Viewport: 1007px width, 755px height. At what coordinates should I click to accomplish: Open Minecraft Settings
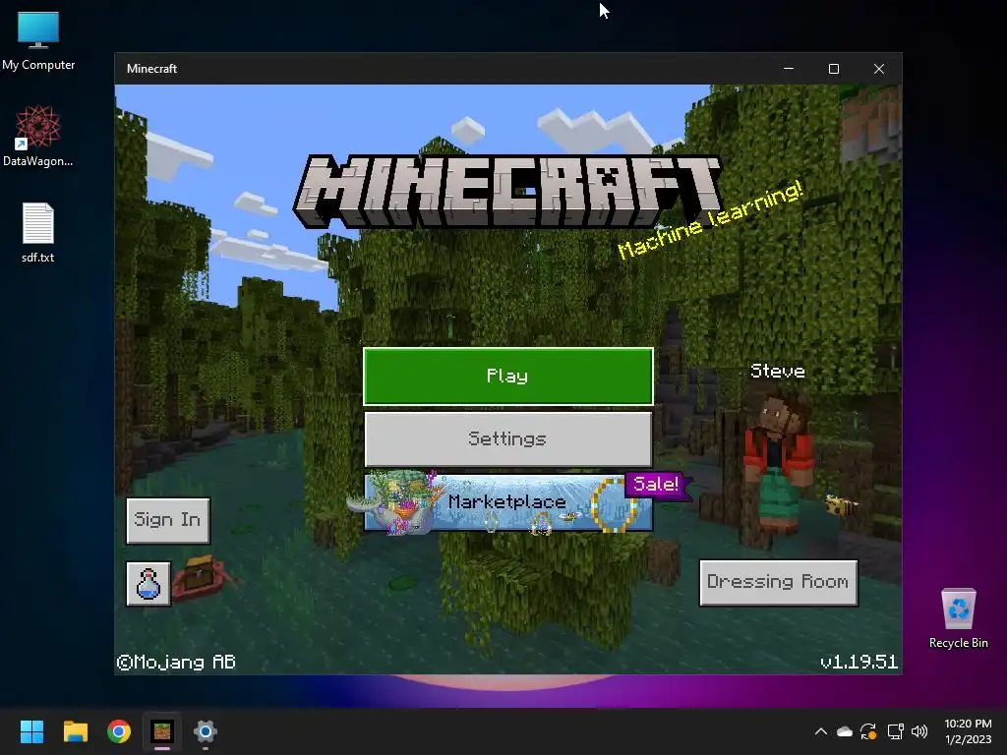coord(508,439)
